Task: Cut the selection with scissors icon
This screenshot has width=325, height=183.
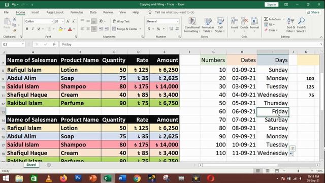Action: tap(15, 19)
